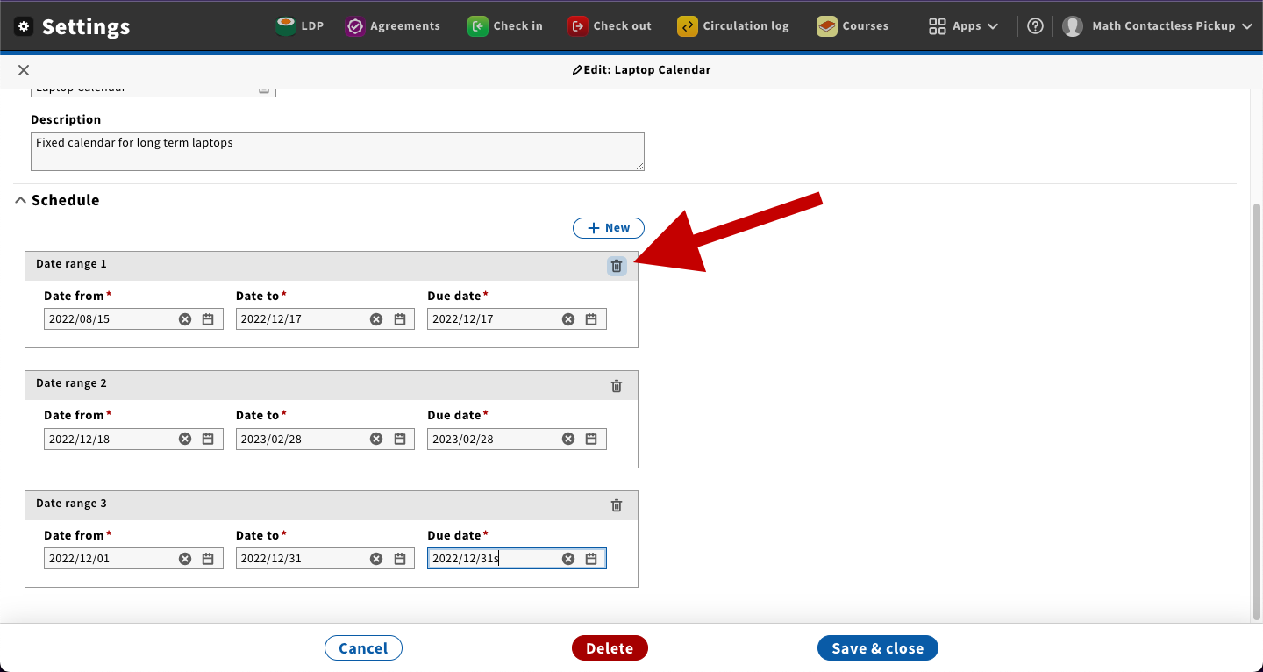Clear Date range 2 Due date value
The height and width of the screenshot is (672, 1263).
[568, 439]
